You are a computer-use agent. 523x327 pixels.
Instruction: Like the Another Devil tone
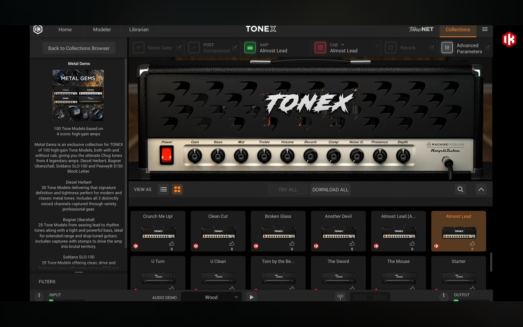pyautogui.click(x=352, y=244)
